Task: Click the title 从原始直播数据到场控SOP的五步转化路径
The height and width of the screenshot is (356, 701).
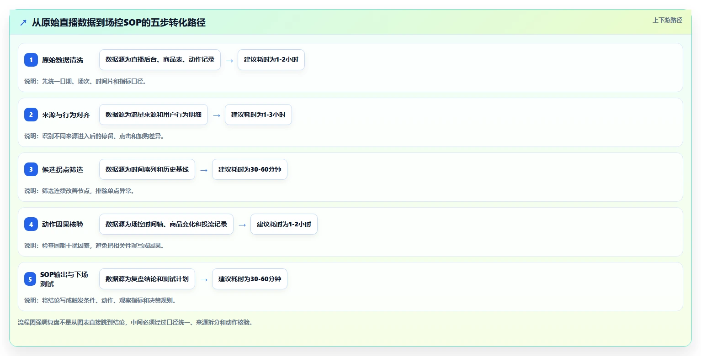Action: tap(119, 22)
